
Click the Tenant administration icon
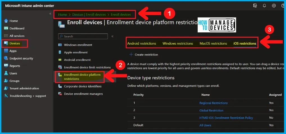coord(6,88)
